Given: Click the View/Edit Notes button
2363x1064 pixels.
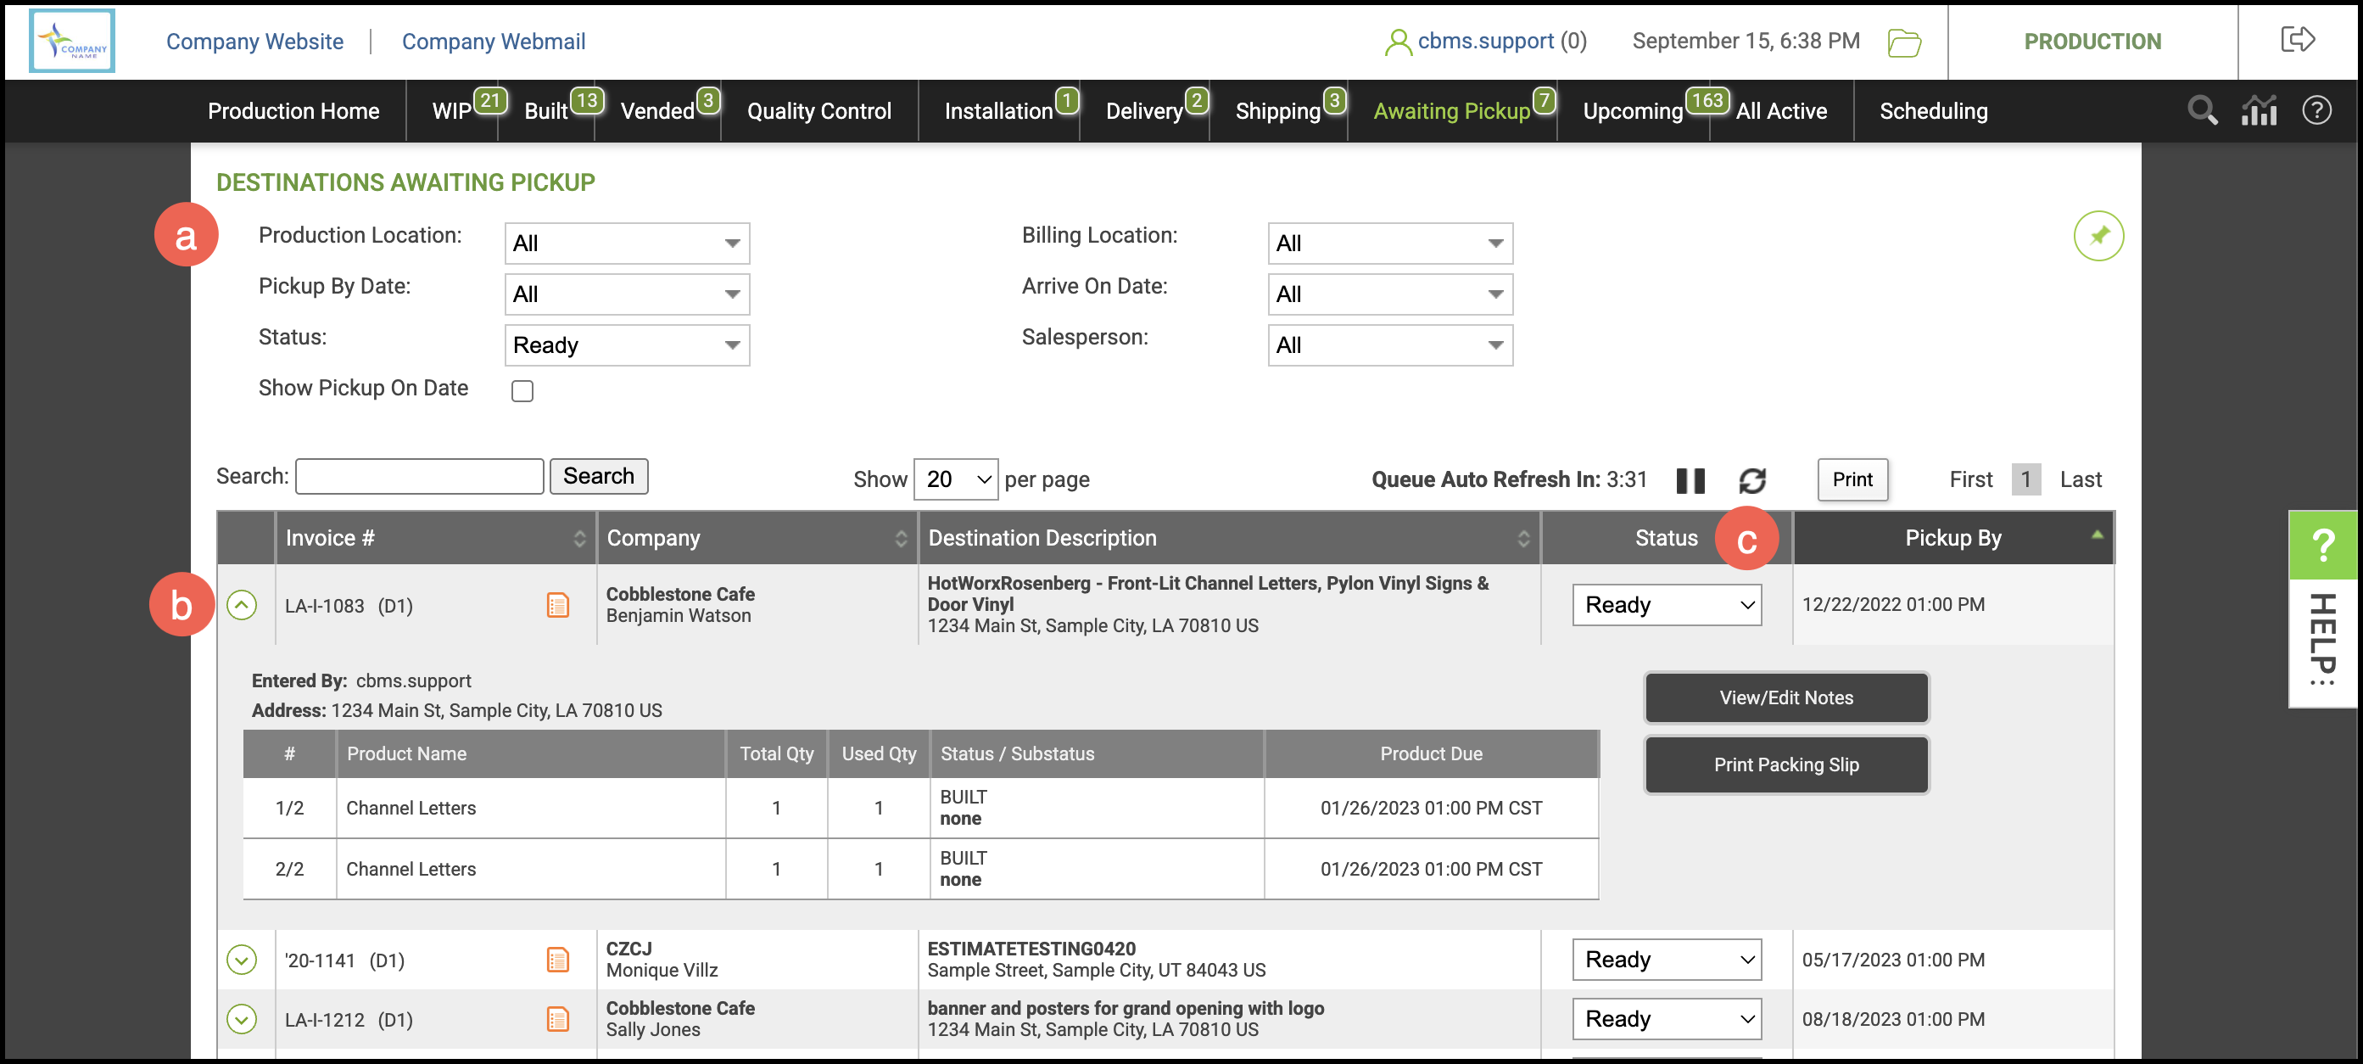Looking at the screenshot, I should tap(1785, 697).
